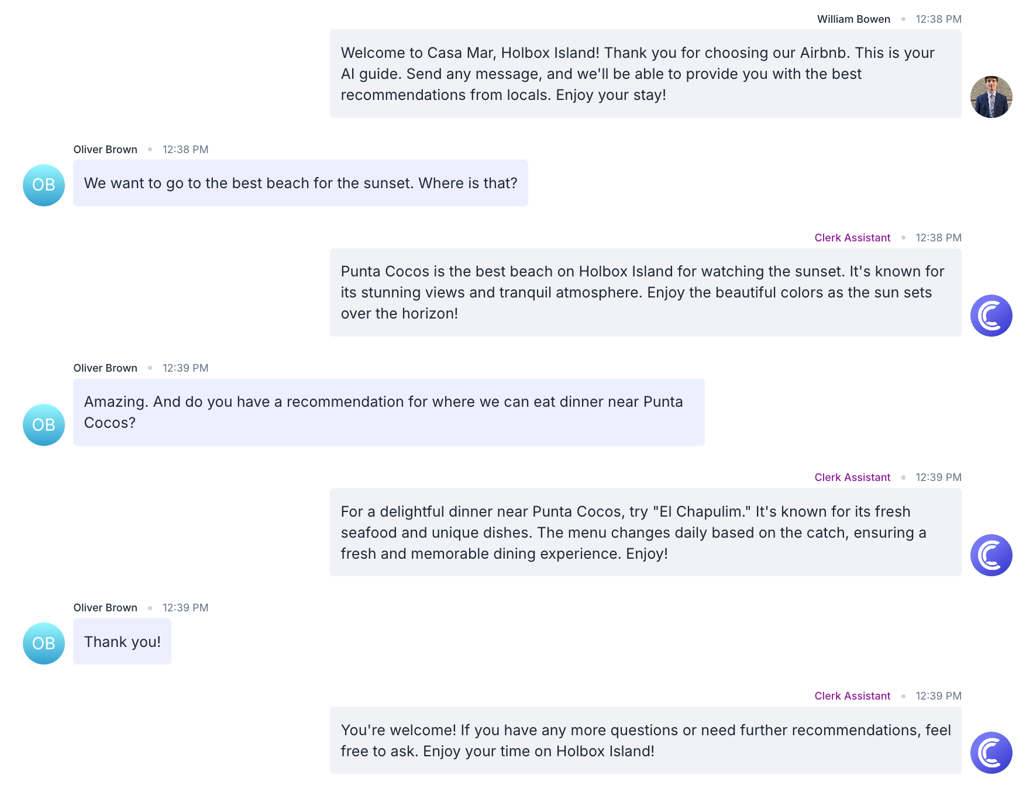Select the Welcome to Casa Mar message bubble

[645, 74]
